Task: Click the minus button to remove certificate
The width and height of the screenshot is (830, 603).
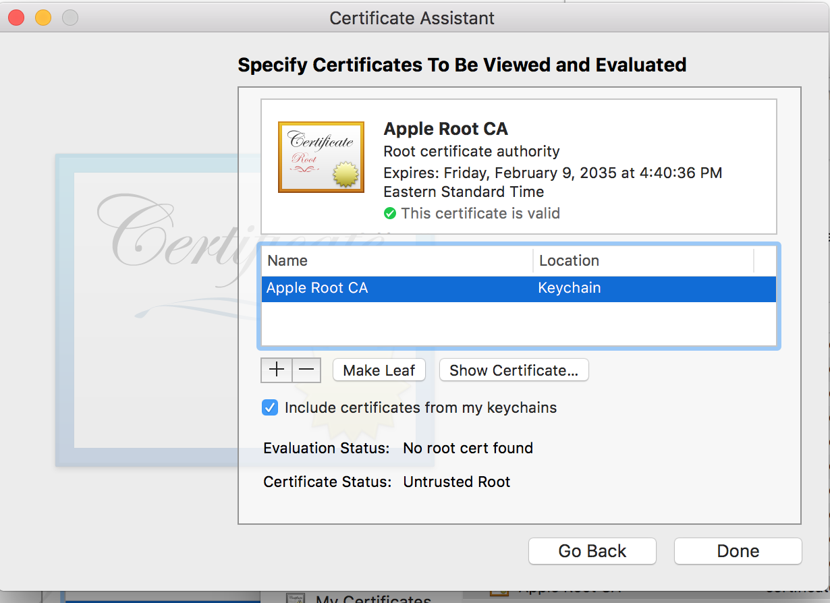Action: [306, 370]
